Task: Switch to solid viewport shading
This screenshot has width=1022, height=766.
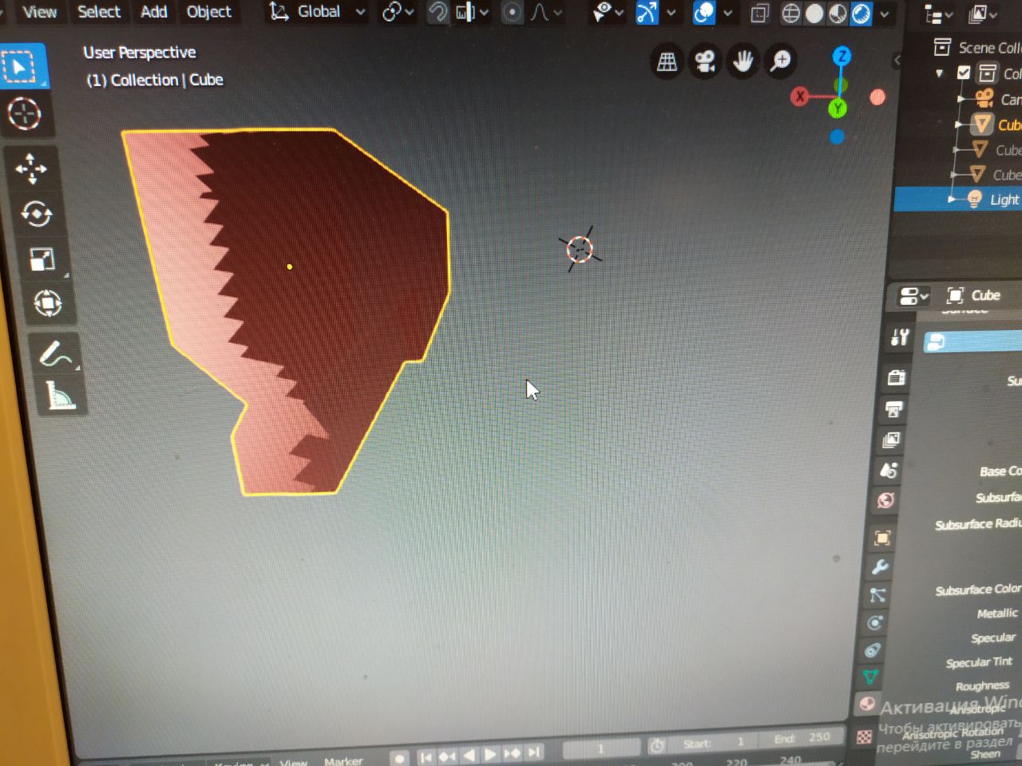Action: click(x=814, y=14)
